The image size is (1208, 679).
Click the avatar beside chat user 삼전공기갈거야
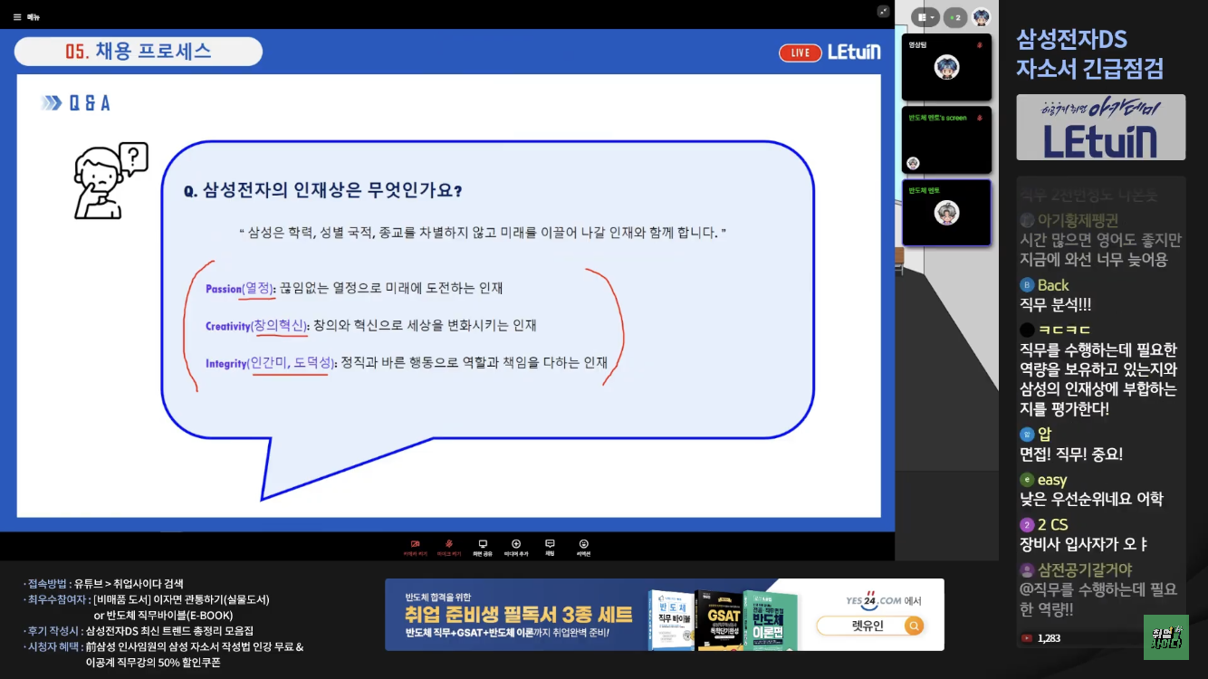1027,569
